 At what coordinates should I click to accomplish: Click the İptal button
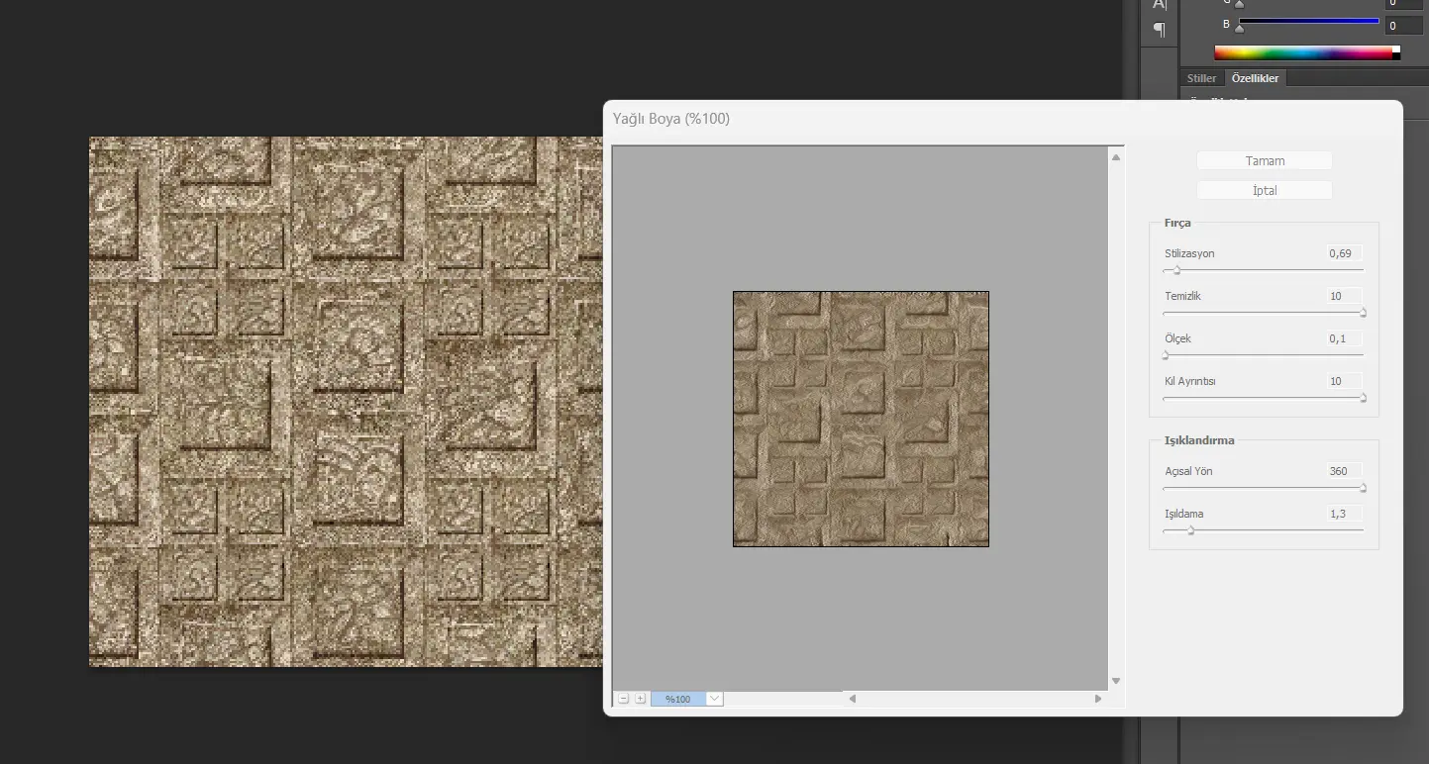point(1265,190)
